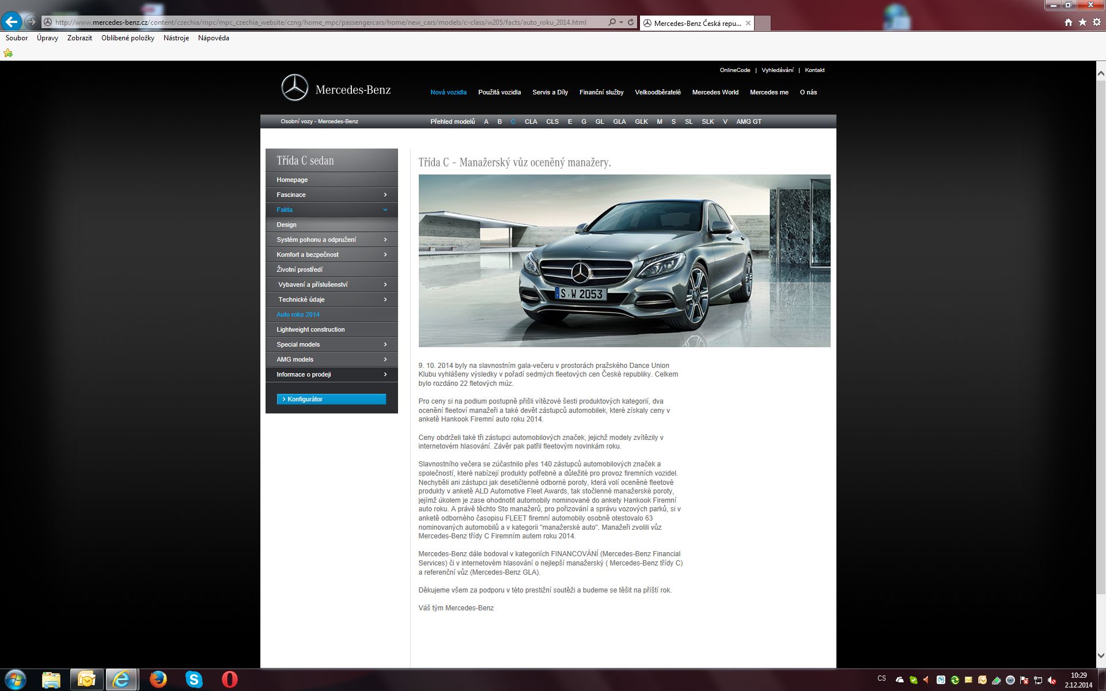Click the C-Class sedan hero image
This screenshot has height=691, width=1106.
(x=624, y=261)
